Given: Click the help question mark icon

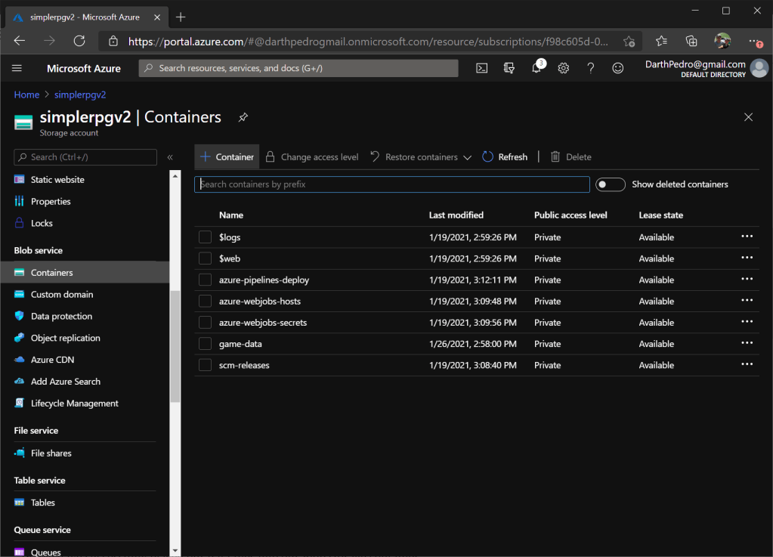Looking at the screenshot, I should click(x=590, y=68).
